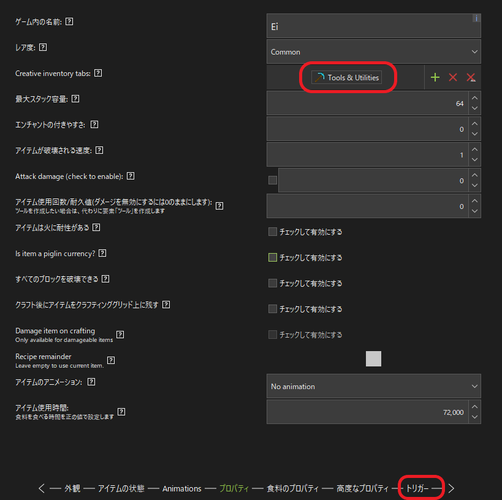502x500 pixels.
Task: Open the レア度 Common dropdown
Action: pyautogui.click(x=373, y=52)
